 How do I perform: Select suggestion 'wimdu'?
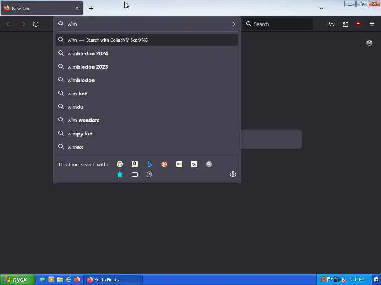[x=147, y=107]
